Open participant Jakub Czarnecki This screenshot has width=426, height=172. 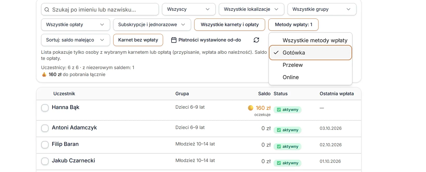point(73,161)
